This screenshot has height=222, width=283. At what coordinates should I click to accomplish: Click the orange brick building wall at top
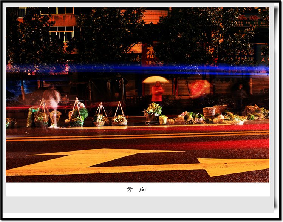click(155, 16)
